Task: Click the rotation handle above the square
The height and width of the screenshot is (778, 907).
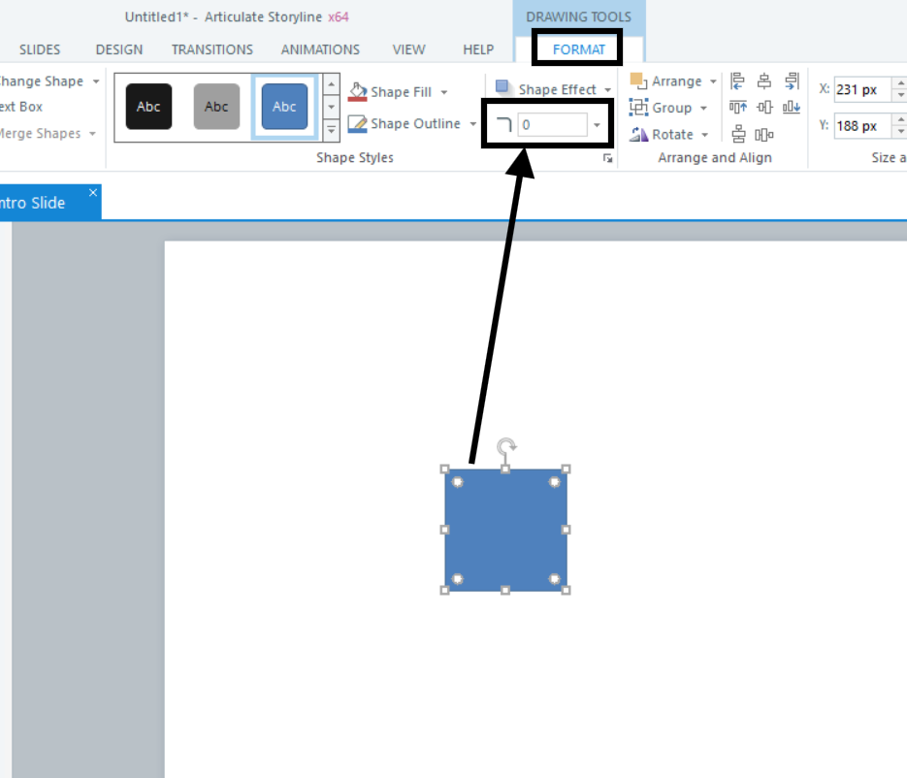Action: [x=506, y=446]
